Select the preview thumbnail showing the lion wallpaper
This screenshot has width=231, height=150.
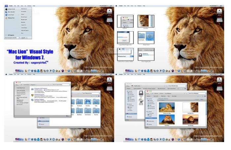pos(146,21)
